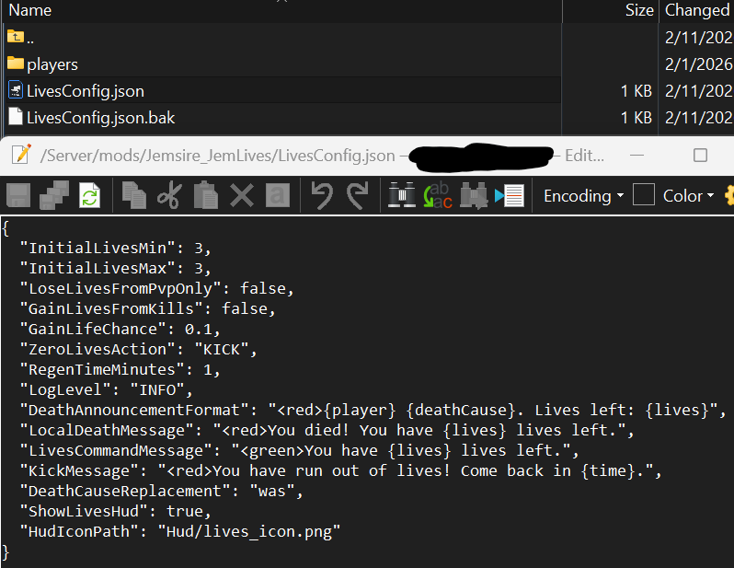Select the LivesConfig.json.bak file
Screen dimensions: 734x568
pos(281,117)
